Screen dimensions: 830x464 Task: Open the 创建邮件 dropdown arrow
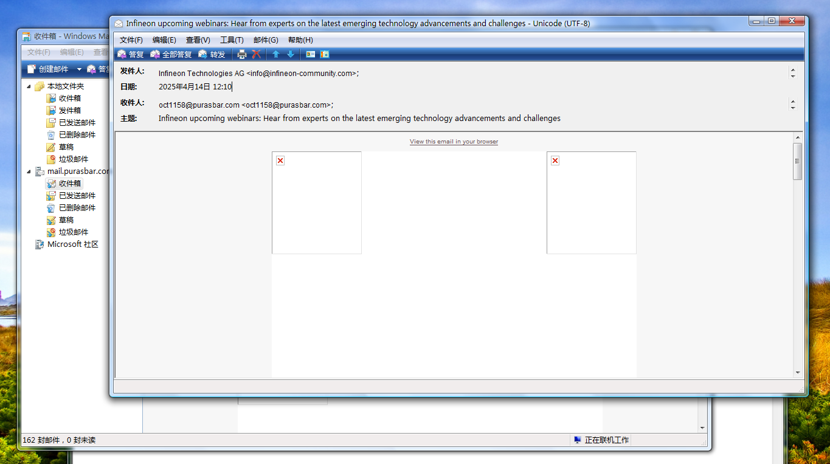click(78, 69)
